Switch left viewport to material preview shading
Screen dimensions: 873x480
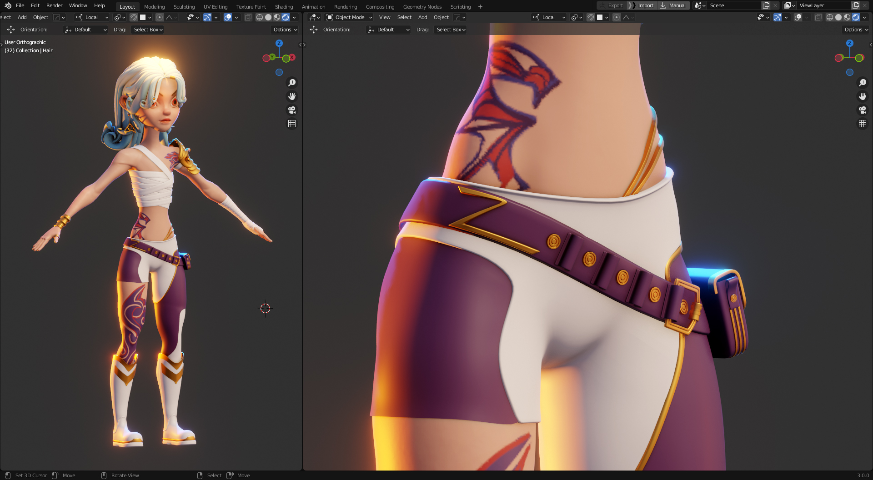[277, 17]
